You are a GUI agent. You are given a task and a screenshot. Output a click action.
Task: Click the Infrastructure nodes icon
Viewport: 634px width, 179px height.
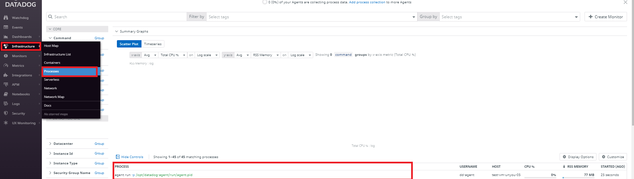[x=6, y=46]
